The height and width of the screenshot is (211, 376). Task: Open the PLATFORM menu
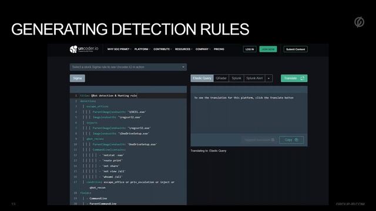[x=142, y=49]
